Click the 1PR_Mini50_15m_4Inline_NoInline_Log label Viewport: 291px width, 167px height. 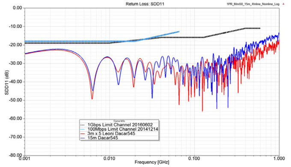tap(253, 4)
